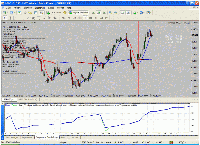This screenshot has height=145, width=200.
Task: Switch chart to MN timeframe
Action: 107,18
